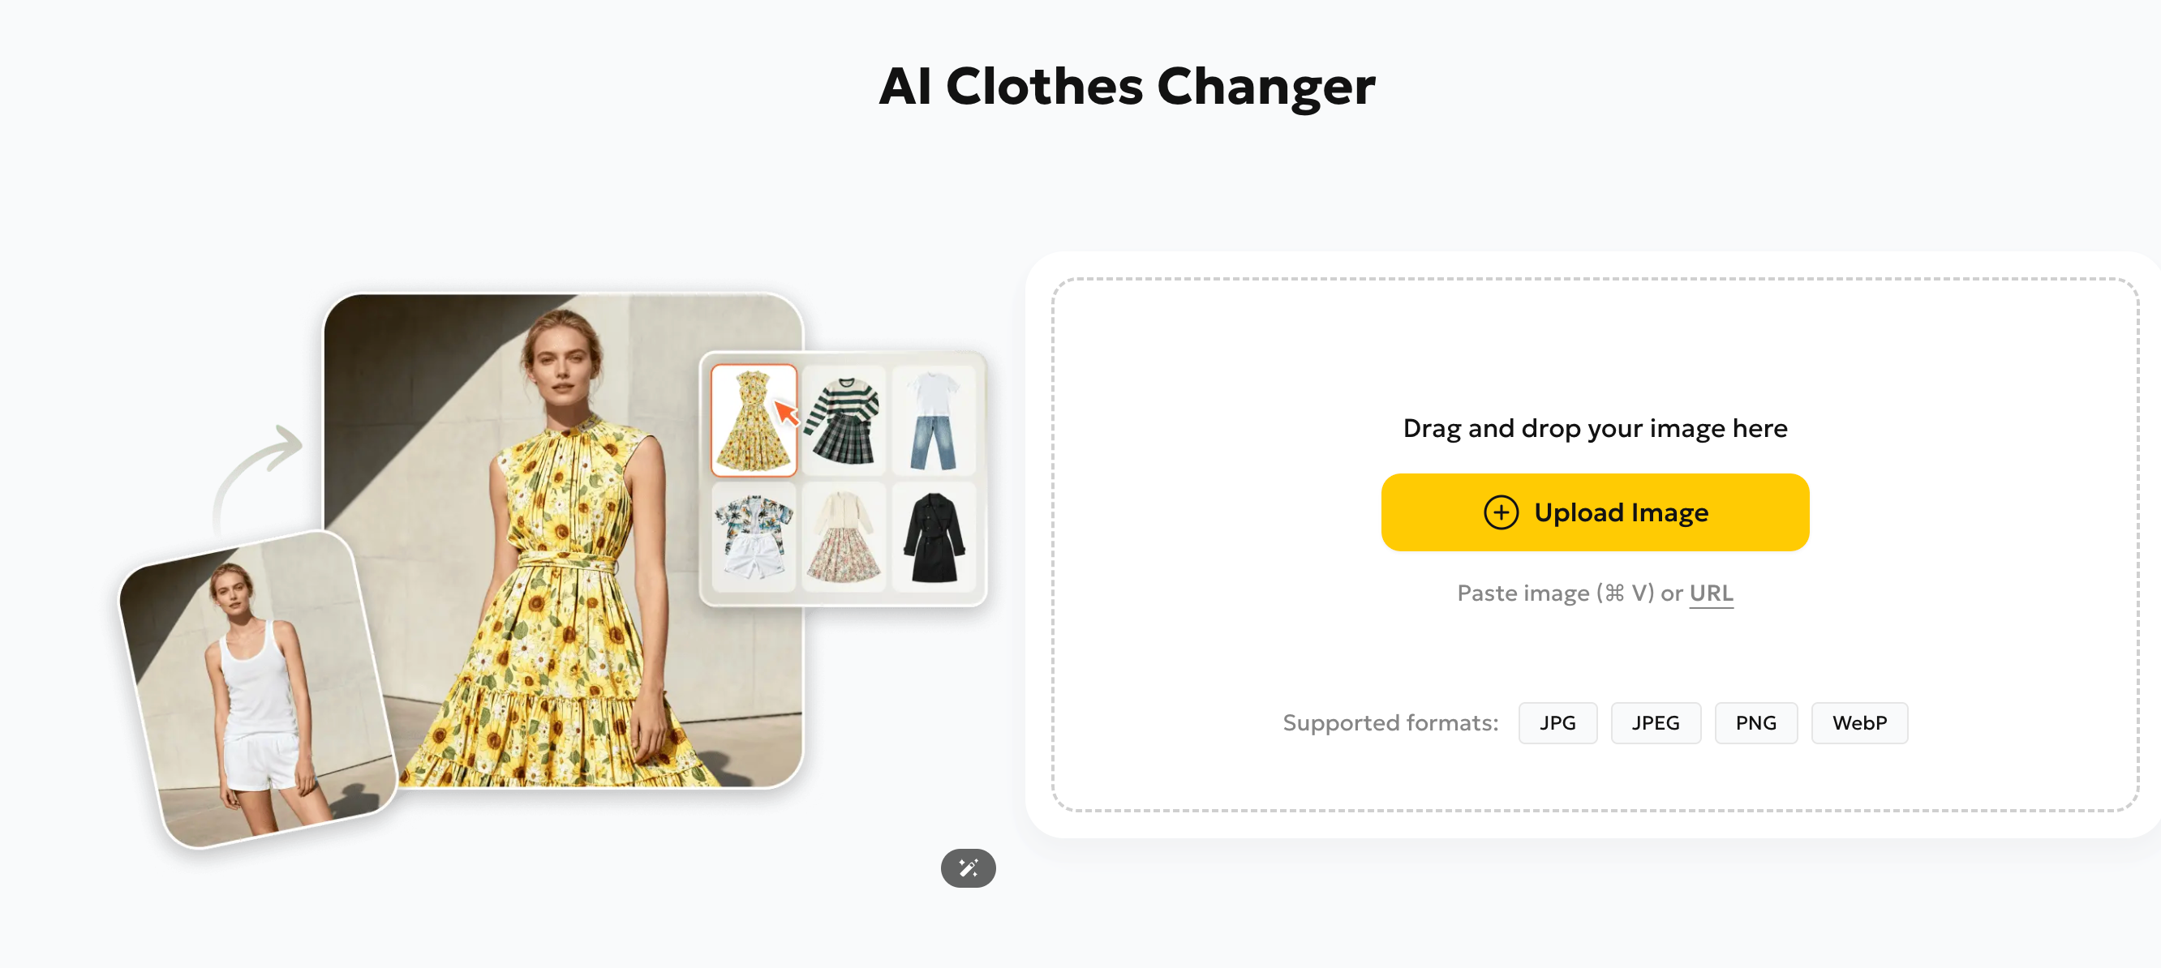Click the orange cursor arrow on dress thumbnail

pos(785,413)
